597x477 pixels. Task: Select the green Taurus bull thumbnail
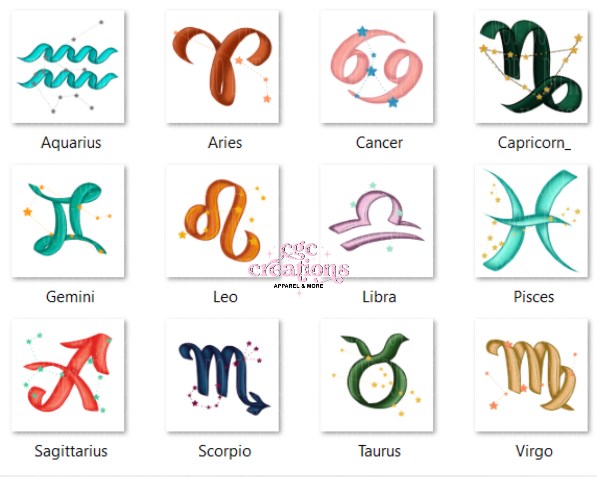coord(377,375)
